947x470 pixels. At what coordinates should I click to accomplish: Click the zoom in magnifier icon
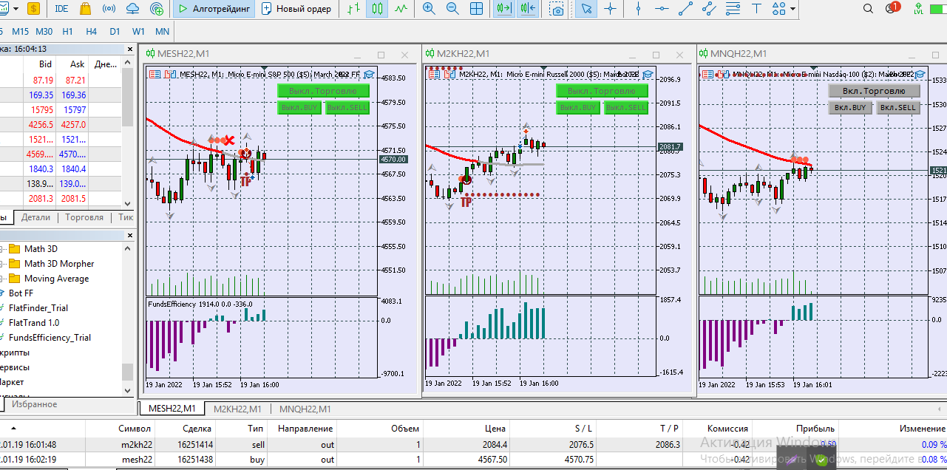point(429,9)
